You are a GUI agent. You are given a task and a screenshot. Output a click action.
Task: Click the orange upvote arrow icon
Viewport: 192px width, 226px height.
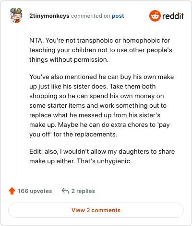(x=12, y=191)
